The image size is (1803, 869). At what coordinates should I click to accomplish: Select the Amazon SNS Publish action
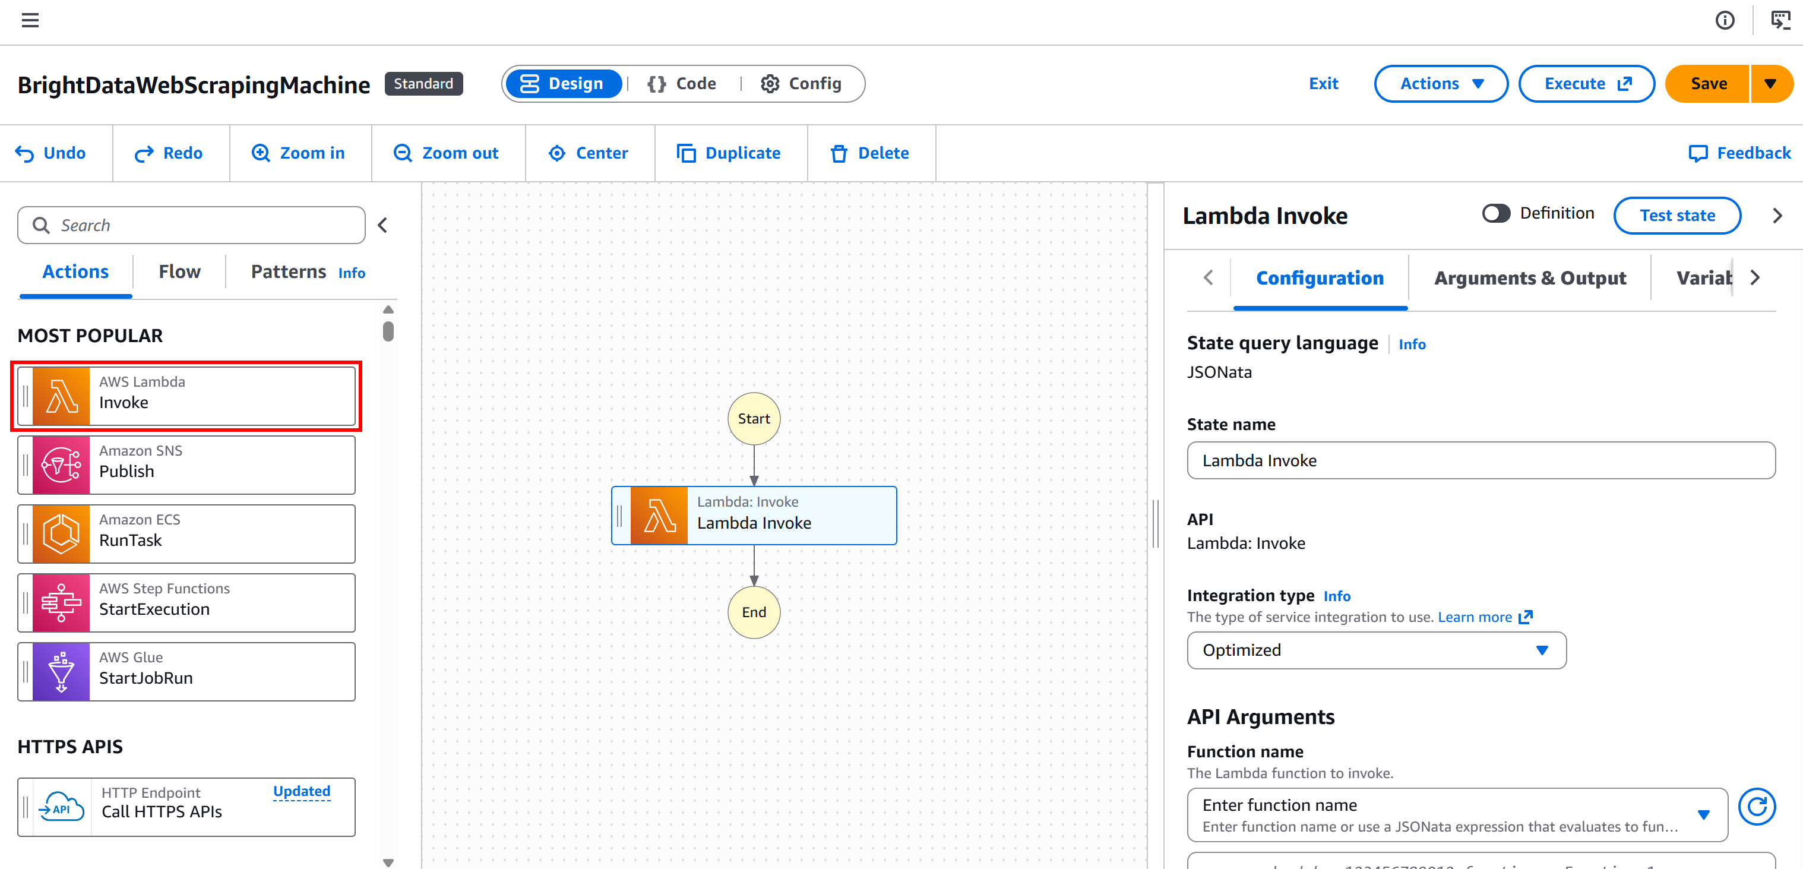coord(186,464)
